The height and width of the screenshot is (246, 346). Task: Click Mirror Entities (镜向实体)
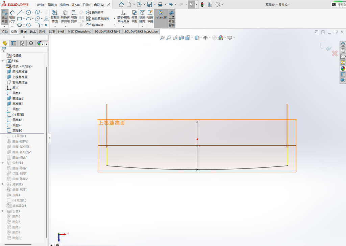click(95, 12)
